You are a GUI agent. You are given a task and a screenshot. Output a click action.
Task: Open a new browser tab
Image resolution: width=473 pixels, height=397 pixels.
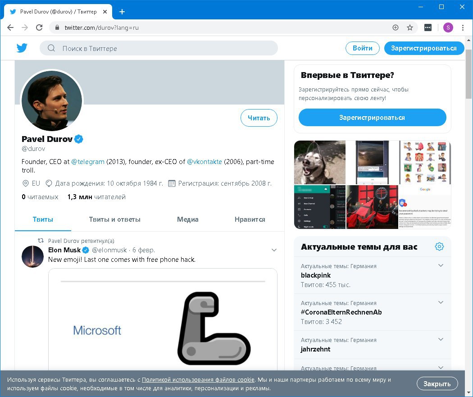122,12
